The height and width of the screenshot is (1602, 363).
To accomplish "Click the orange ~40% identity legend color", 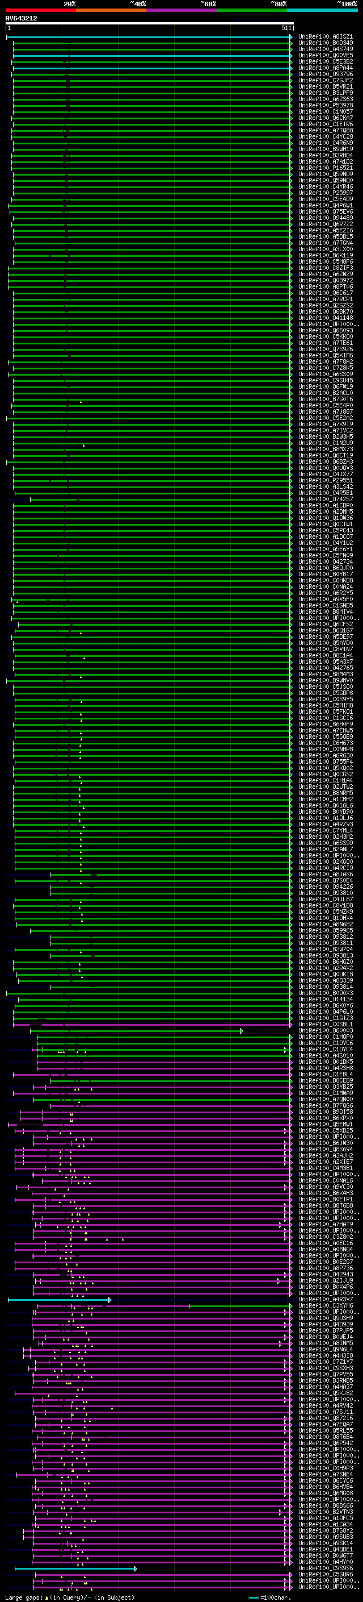I will 111,10.
